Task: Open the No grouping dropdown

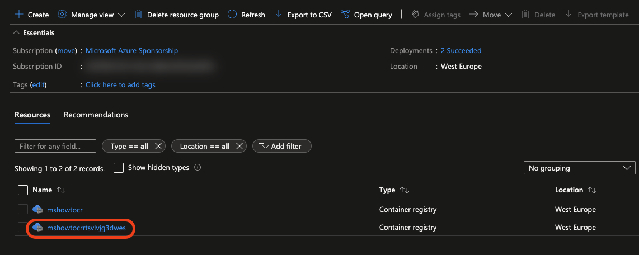Action: pos(580,168)
